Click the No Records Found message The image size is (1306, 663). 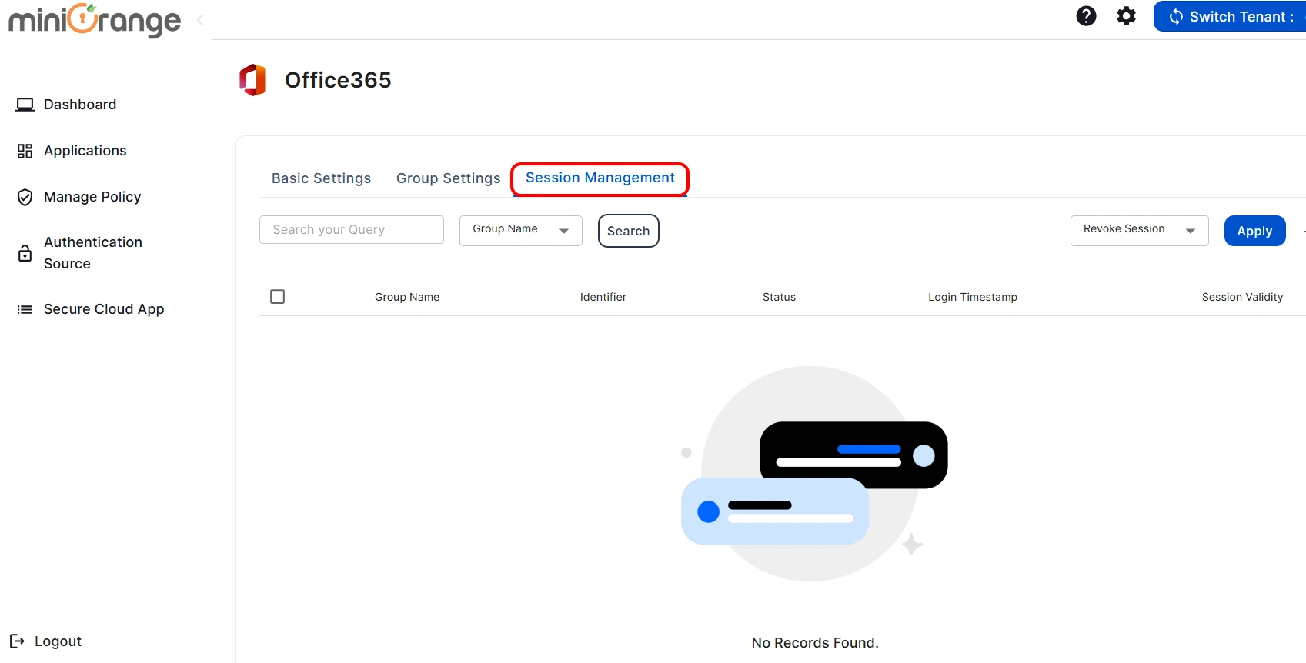pos(815,643)
